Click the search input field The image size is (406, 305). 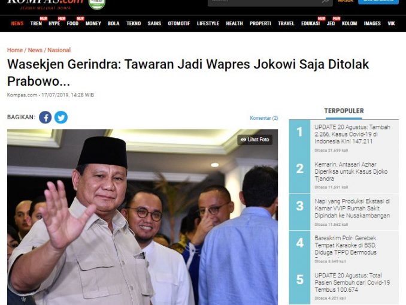tap(264, 2)
